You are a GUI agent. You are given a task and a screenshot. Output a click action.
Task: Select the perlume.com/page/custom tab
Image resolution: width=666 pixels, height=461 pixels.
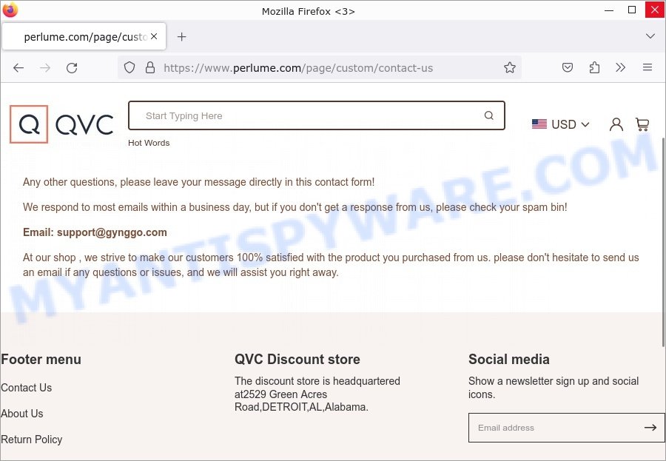pyautogui.click(x=84, y=36)
